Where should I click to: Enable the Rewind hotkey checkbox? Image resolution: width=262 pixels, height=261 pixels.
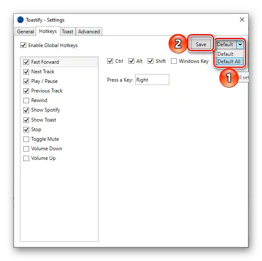point(26,100)
